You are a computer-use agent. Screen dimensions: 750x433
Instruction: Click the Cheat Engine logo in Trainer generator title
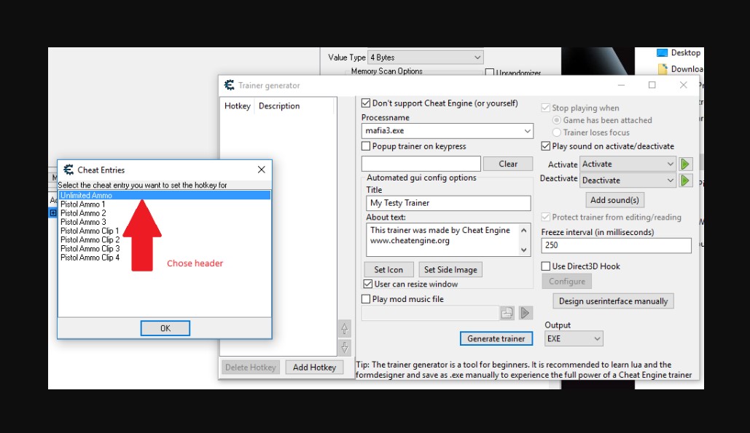[230, 85]
